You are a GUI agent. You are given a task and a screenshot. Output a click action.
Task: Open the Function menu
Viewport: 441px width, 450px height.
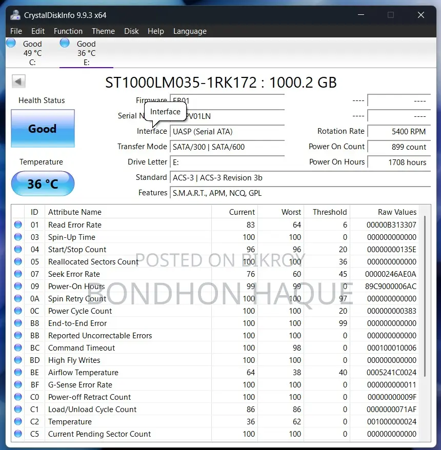coord(68,31)
